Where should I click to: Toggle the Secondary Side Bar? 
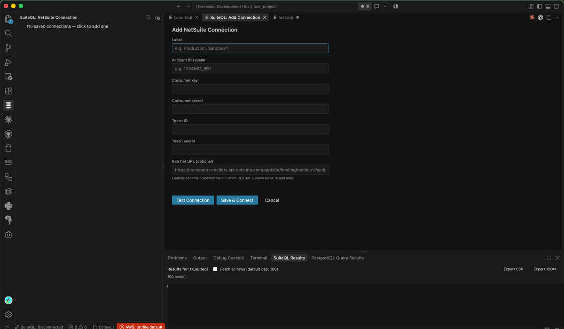(556, 6)
